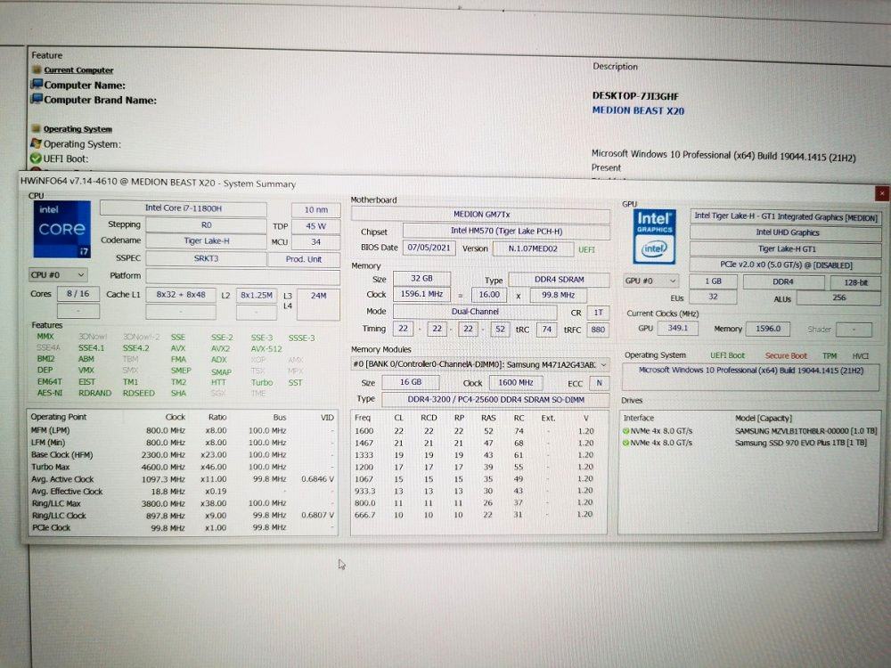
Task: Click the 45 W TDP field
Action: click(x=316, y=226)
